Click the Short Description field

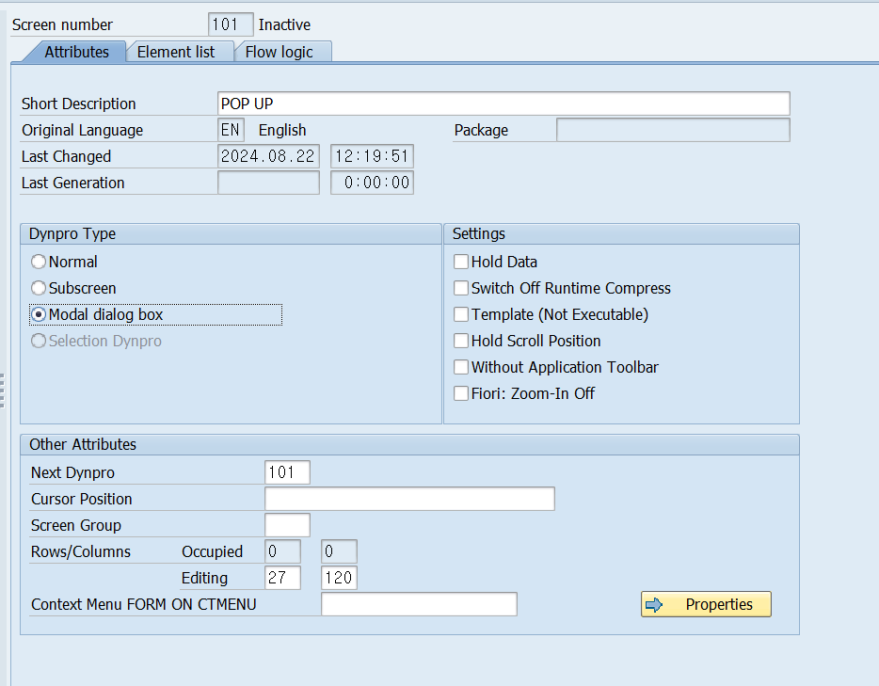[x=503, y=104]
